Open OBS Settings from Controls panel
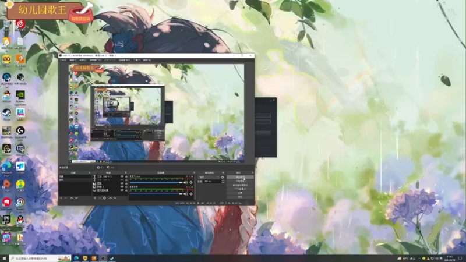The image size is (466, 262). pos(240,193)
